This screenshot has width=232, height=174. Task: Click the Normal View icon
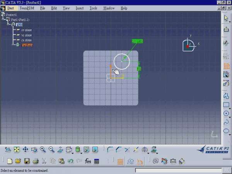click(60, 149)
